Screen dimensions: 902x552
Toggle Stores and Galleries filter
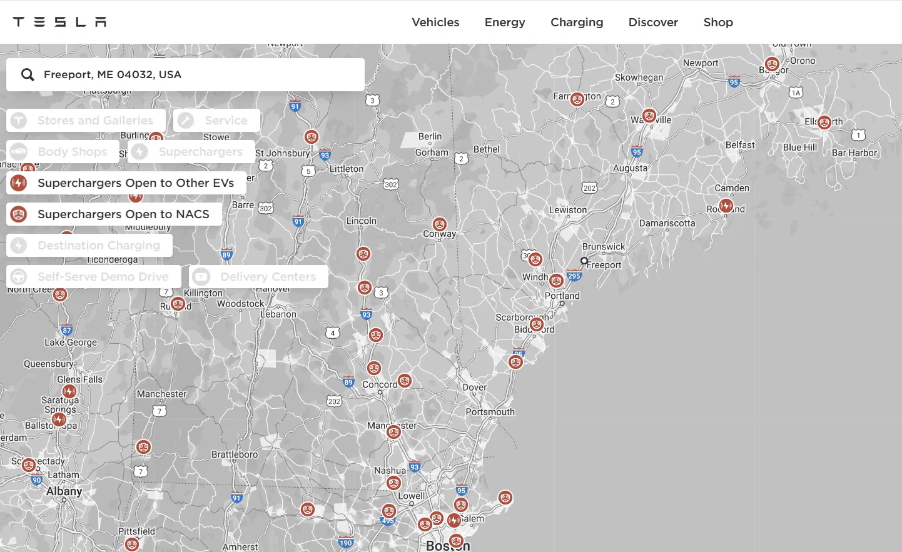pyautogui.click(x=86, y=121)
